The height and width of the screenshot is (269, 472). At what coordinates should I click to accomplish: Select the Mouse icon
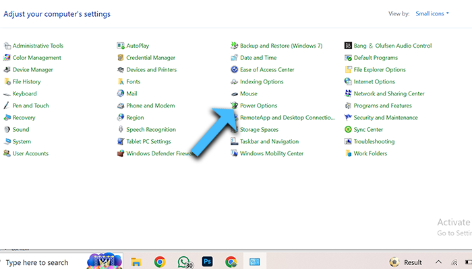click(x=234, y=94)
